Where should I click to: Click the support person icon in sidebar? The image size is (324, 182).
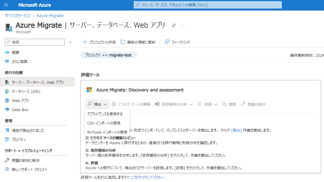tap(7, 169)
